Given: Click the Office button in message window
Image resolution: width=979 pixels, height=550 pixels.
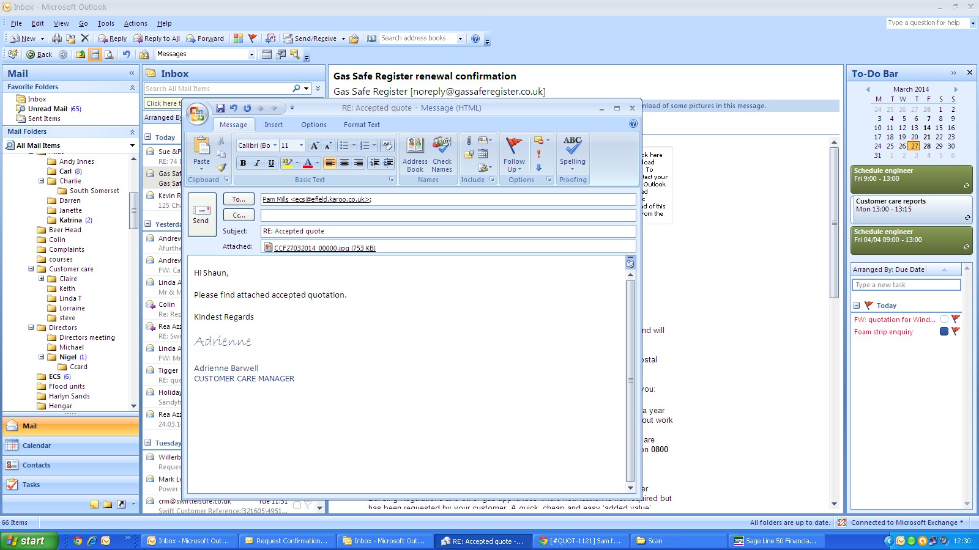Looking at the screenshot, I should (197, 114).
